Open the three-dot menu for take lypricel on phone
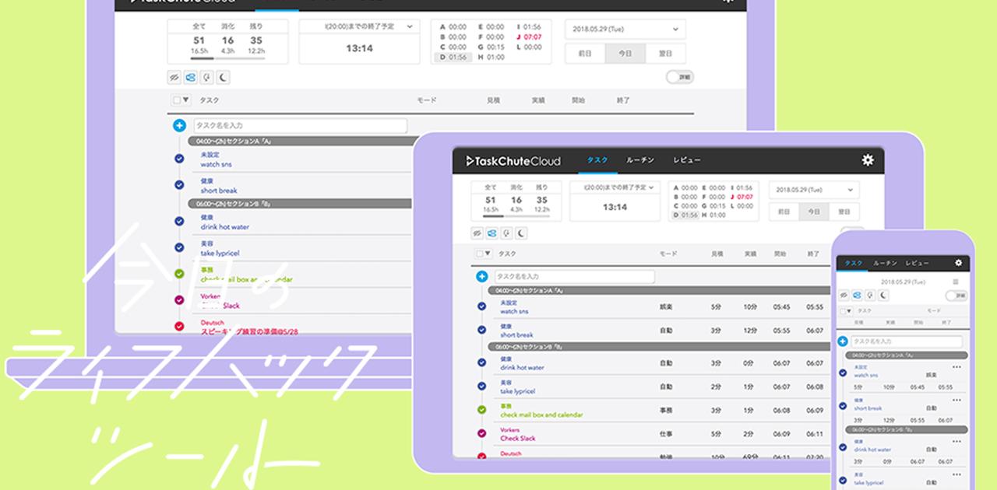This screenshot has width=997, height=490. pyautogui.click(x=956, y=474)
